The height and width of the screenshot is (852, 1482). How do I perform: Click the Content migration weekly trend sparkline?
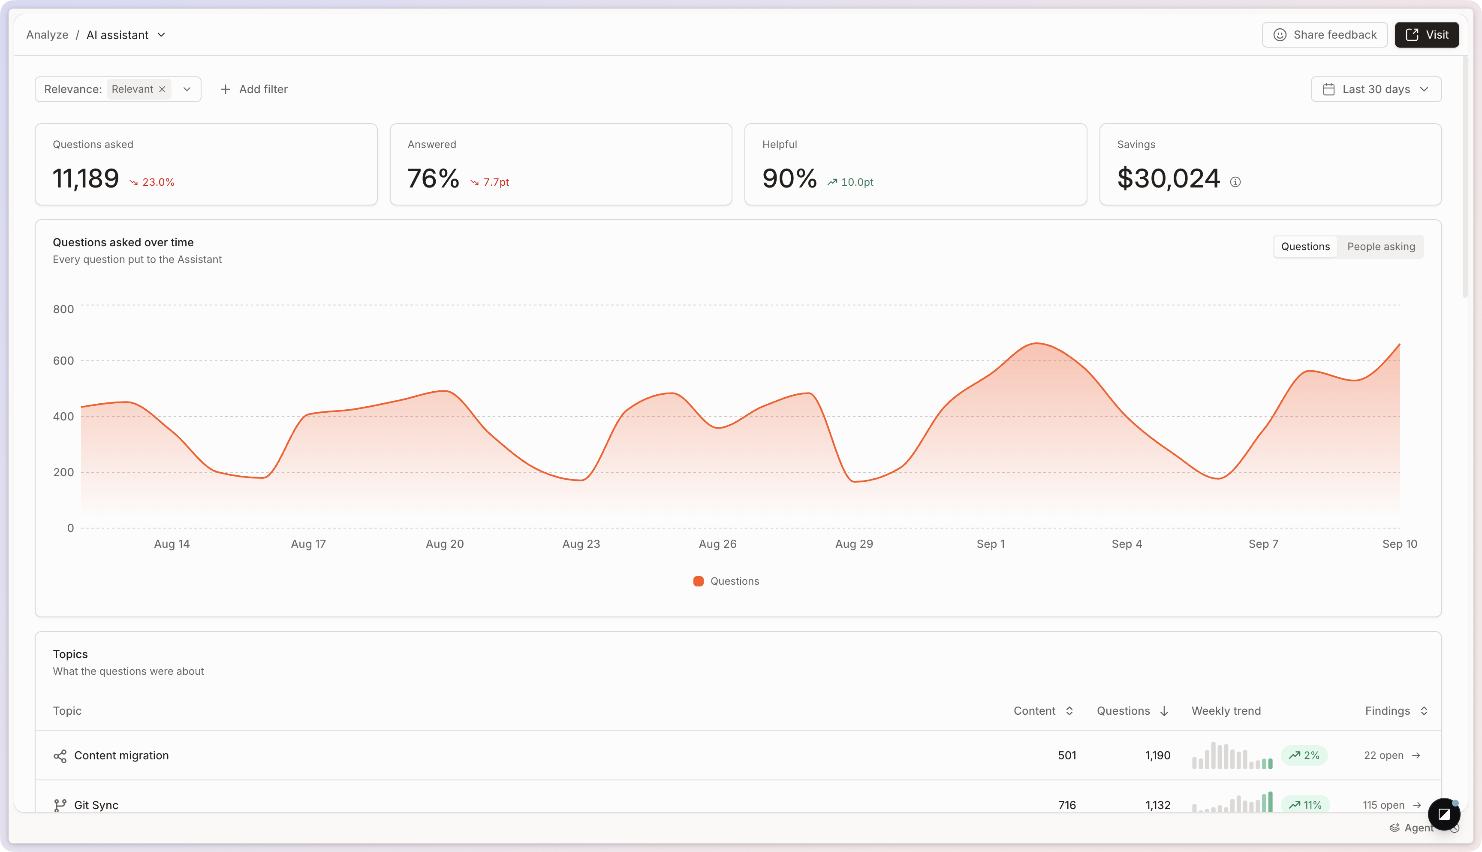[x=1232, y=755]
